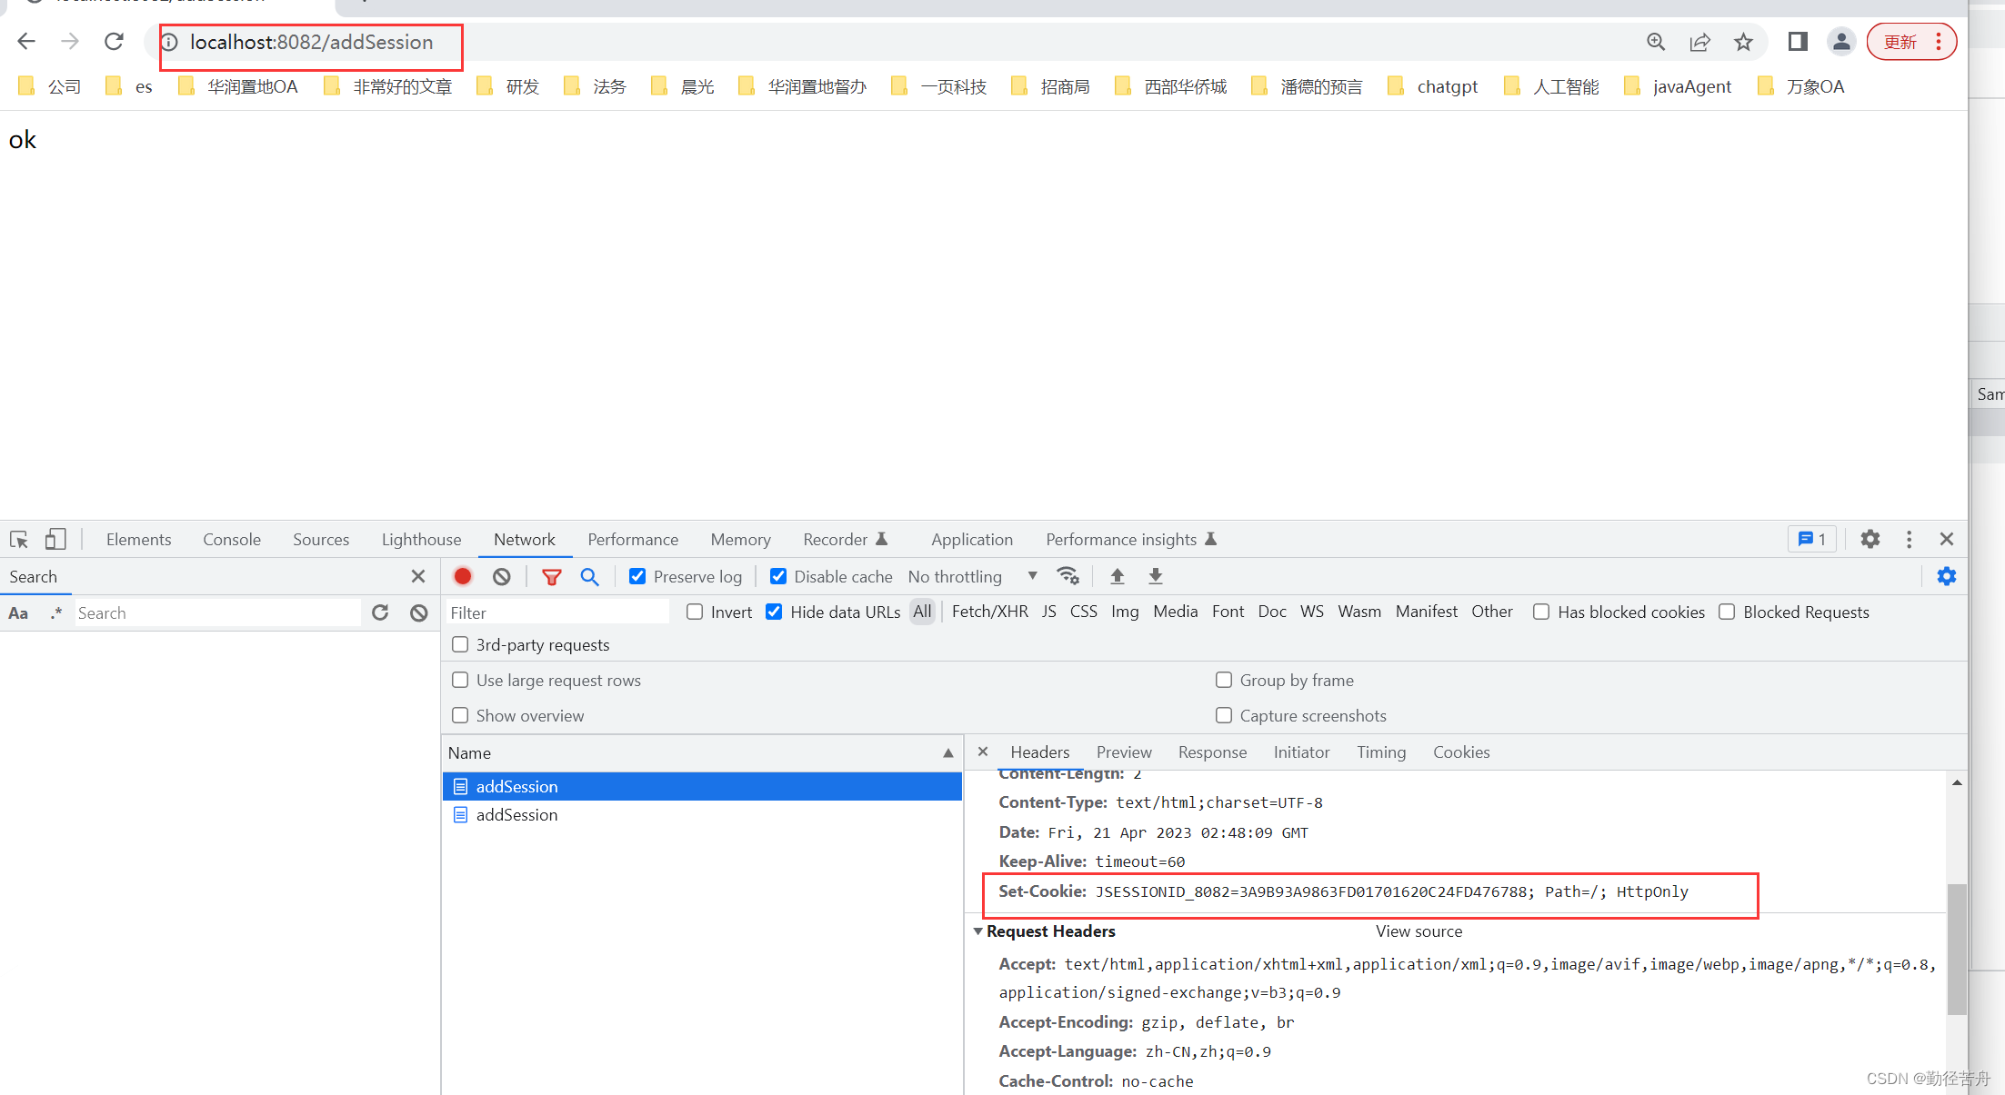Viewport: 2005px width, 1095px height.
Task: Open the 人工智能 bookmarks folder
Action: (x=1551, y=86)
